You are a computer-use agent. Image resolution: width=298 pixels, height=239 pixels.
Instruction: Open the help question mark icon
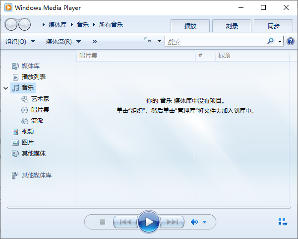click(291, 42)
